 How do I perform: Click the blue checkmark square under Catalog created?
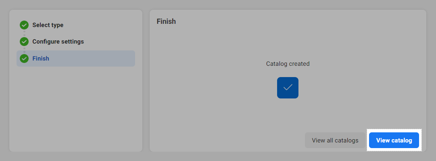click(x=288, y=88)
